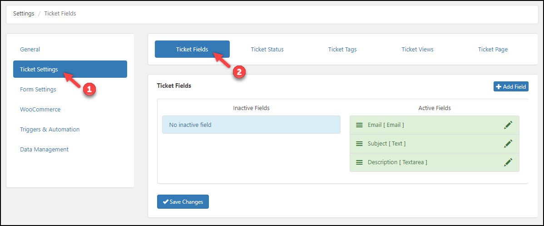Switch to the Ticket Status tab
The height and width of the screenshot is (226, 544).
(267, 50)
